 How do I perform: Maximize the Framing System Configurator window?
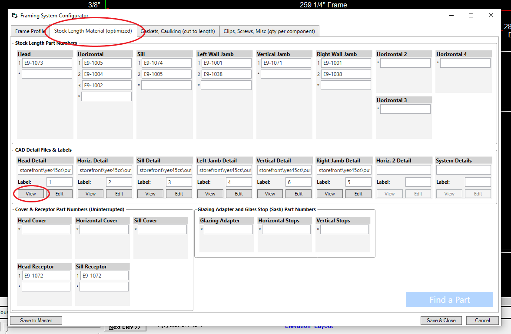(x=471, y=15)
